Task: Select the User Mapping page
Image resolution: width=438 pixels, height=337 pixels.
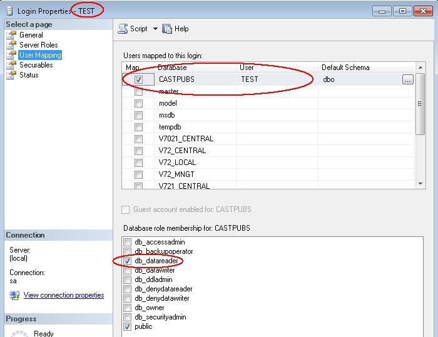Action: pos(40,55)
